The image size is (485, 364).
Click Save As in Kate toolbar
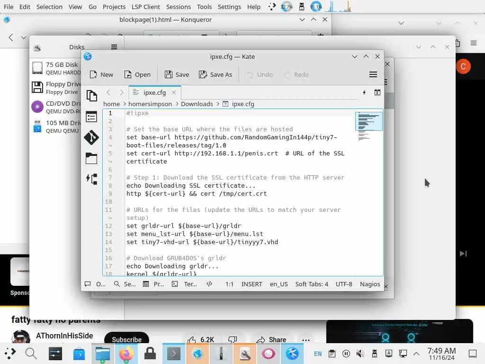tap(216, 74)
